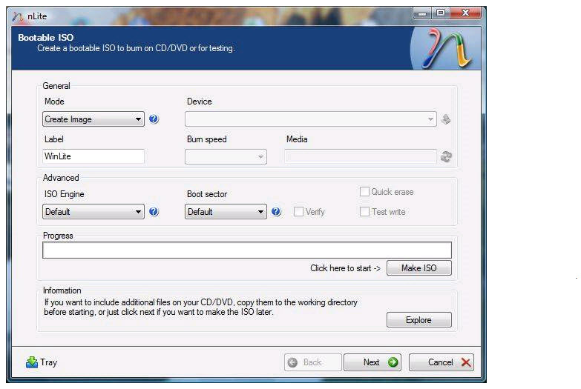Enable the Test write checkbox
581x389 pixels.
point(364,212)
